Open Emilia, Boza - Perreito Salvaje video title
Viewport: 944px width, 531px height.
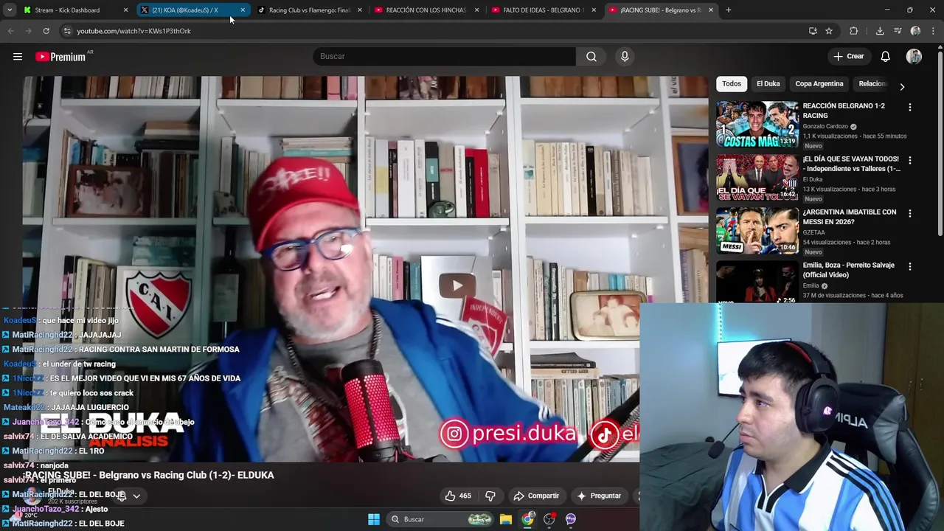click(x=848, y=270)
